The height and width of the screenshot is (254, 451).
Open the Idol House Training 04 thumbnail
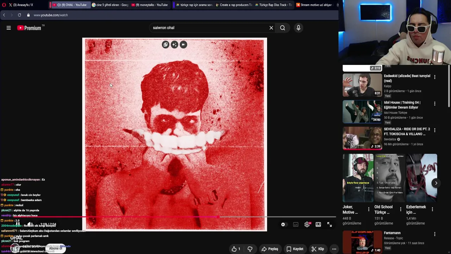pyautogui.click(x=362, y=111)
